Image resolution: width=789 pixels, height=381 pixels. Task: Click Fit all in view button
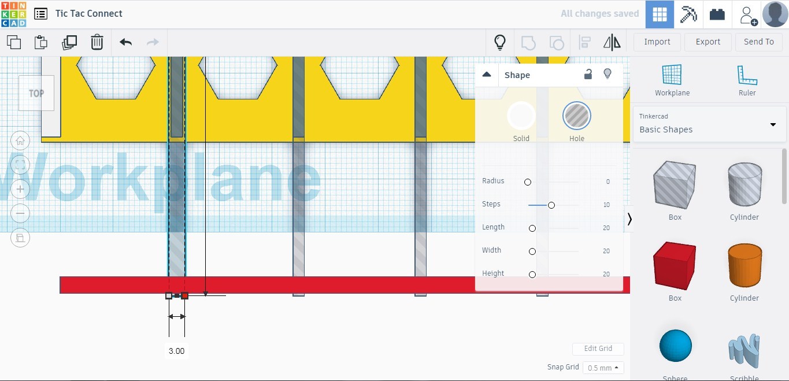tap(20, 165)
